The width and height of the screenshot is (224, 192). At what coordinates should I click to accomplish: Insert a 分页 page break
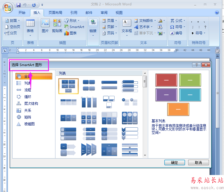pos(11,33)
